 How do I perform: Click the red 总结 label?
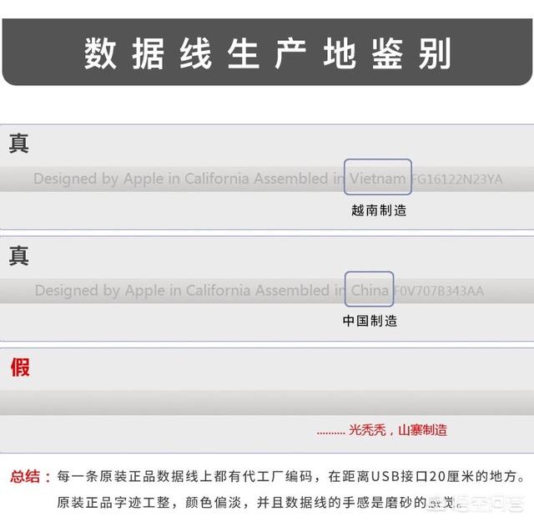(31, 477)
